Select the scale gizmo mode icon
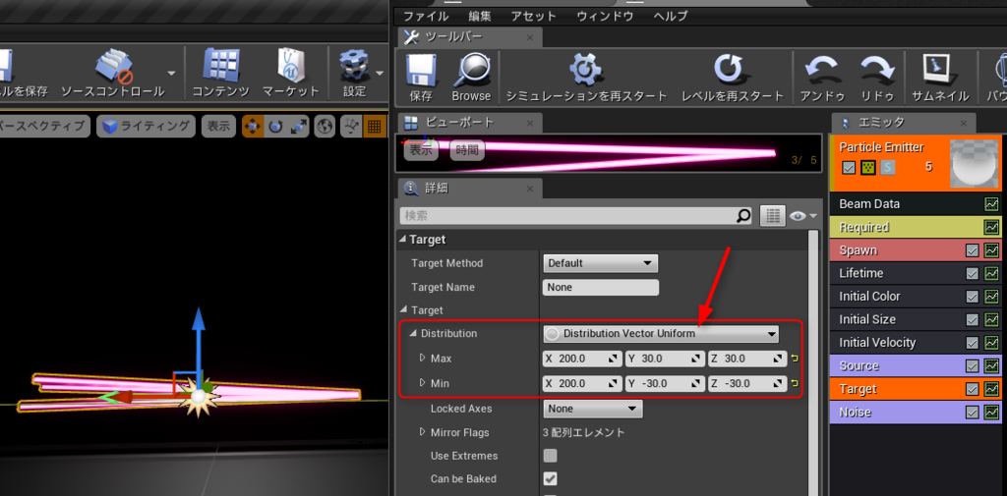This screenshot has height=496, width=1007. pyautogui.click(x=299, y=127)
